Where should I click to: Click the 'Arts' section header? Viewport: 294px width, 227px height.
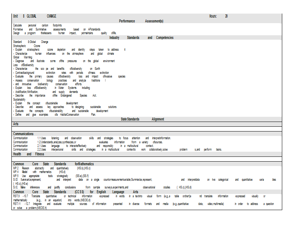click(16, 124)
